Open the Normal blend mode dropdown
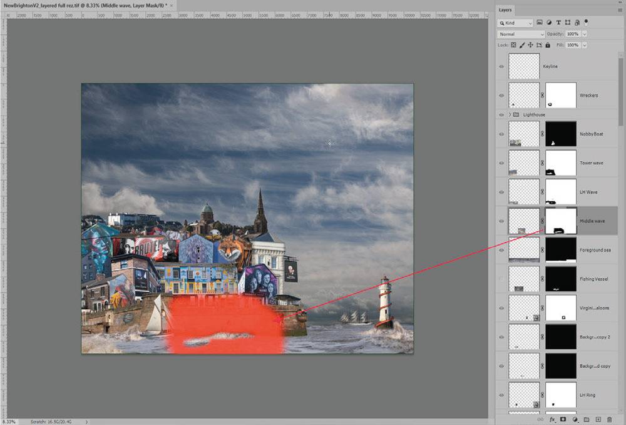 (x=521, y=34)
